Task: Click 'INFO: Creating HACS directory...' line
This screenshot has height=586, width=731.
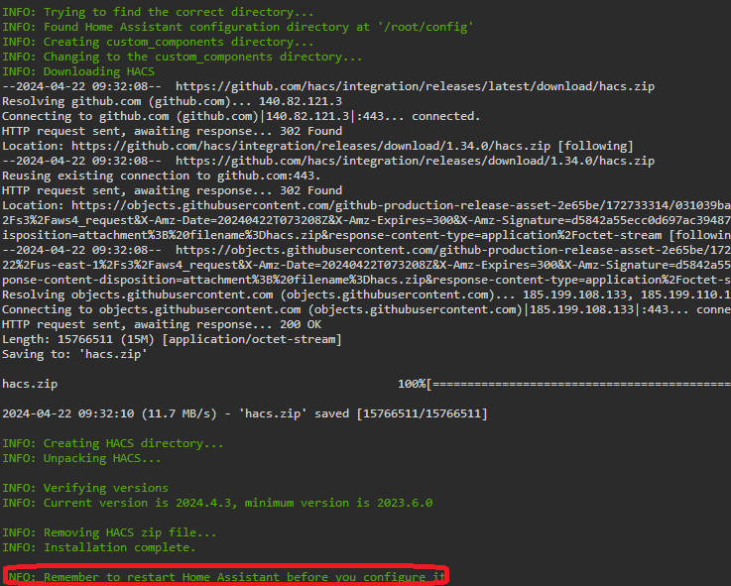Action: click(x=113, y=444)
